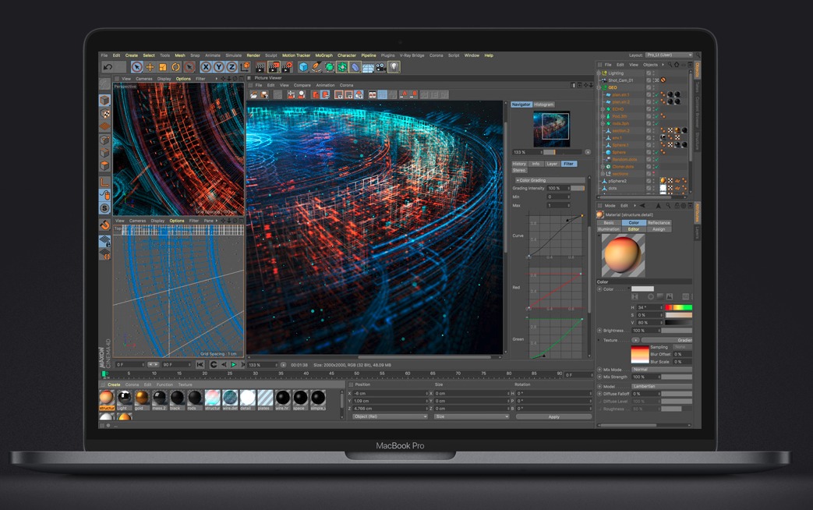Toggle green checkmark for ECHO object
813x510 pixels.
pos(656,109)
